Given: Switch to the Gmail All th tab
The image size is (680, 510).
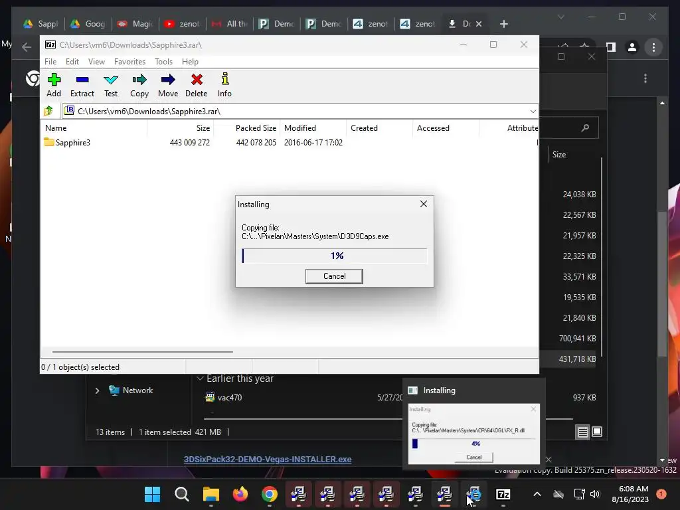Looking at the screenshot, I should pos(230,24).
